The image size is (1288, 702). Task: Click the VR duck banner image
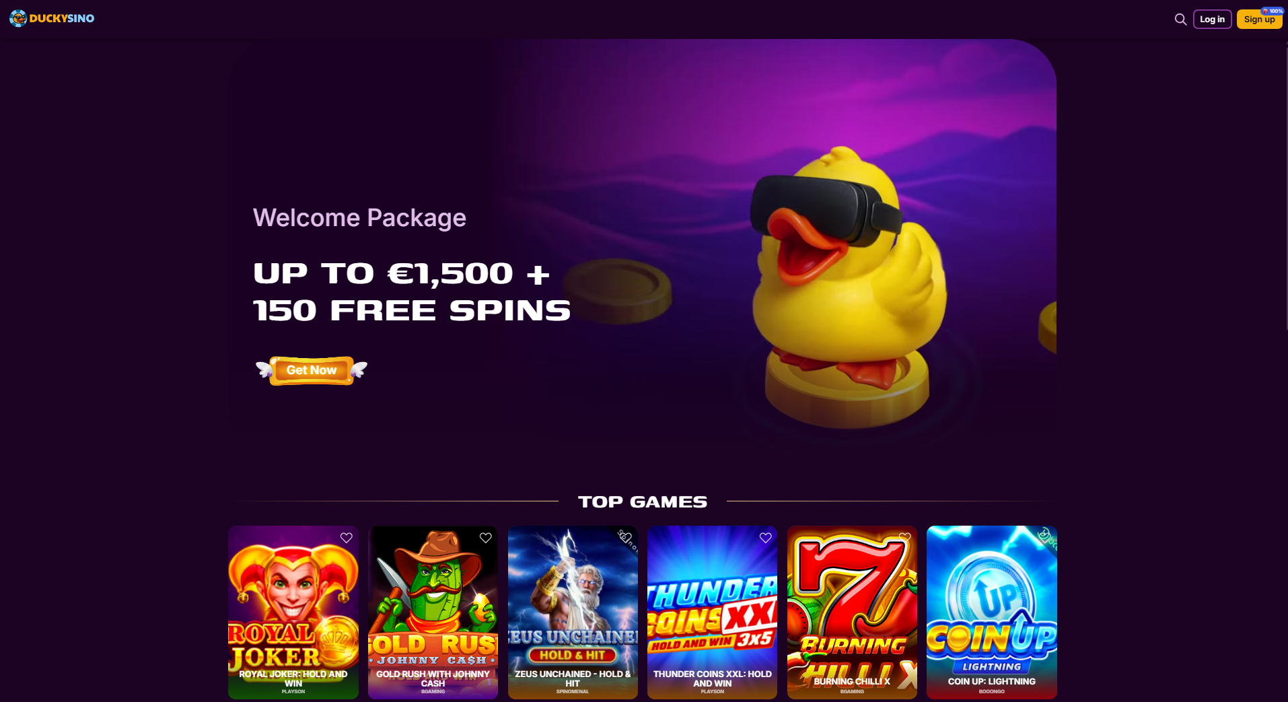[x=847, y=286]
